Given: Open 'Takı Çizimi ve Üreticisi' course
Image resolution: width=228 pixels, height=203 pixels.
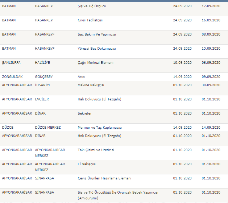Looking at the screenshot, I should coord(96,150).
